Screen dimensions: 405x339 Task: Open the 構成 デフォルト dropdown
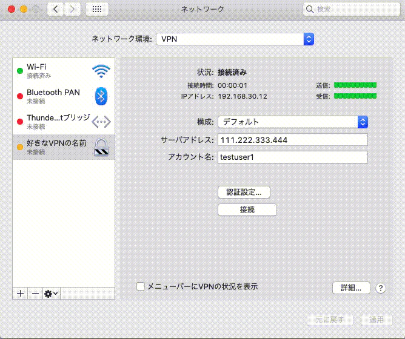point(293,122)
